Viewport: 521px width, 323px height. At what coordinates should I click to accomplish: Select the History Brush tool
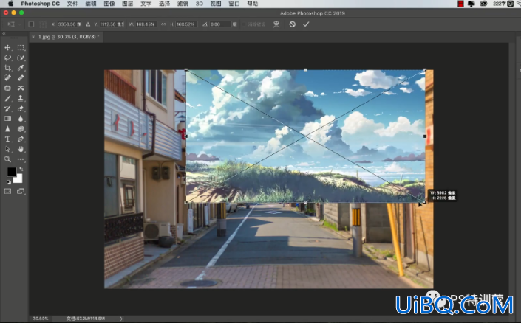pos(7,108)
